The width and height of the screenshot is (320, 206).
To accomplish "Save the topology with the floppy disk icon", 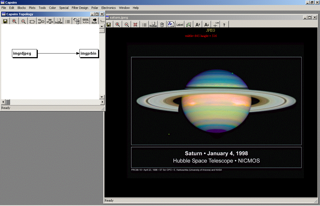I will click(x=5, y=21).
